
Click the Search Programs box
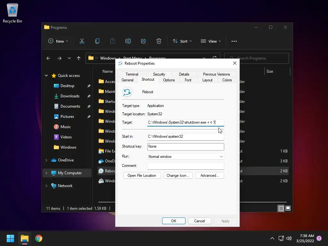257,58
